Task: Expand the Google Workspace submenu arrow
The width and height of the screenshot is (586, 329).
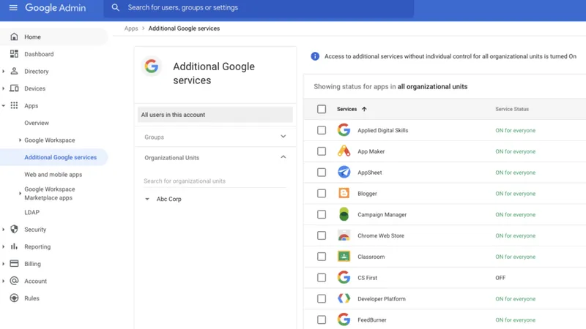Action: coord(20,140)
